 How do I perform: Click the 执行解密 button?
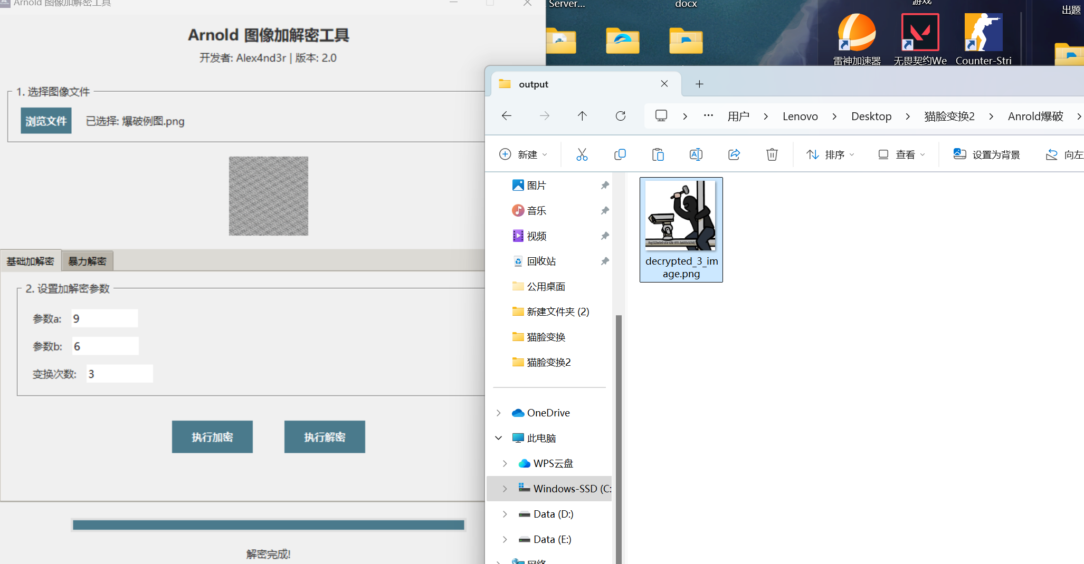pyautogui.click(x=324, y=436)
